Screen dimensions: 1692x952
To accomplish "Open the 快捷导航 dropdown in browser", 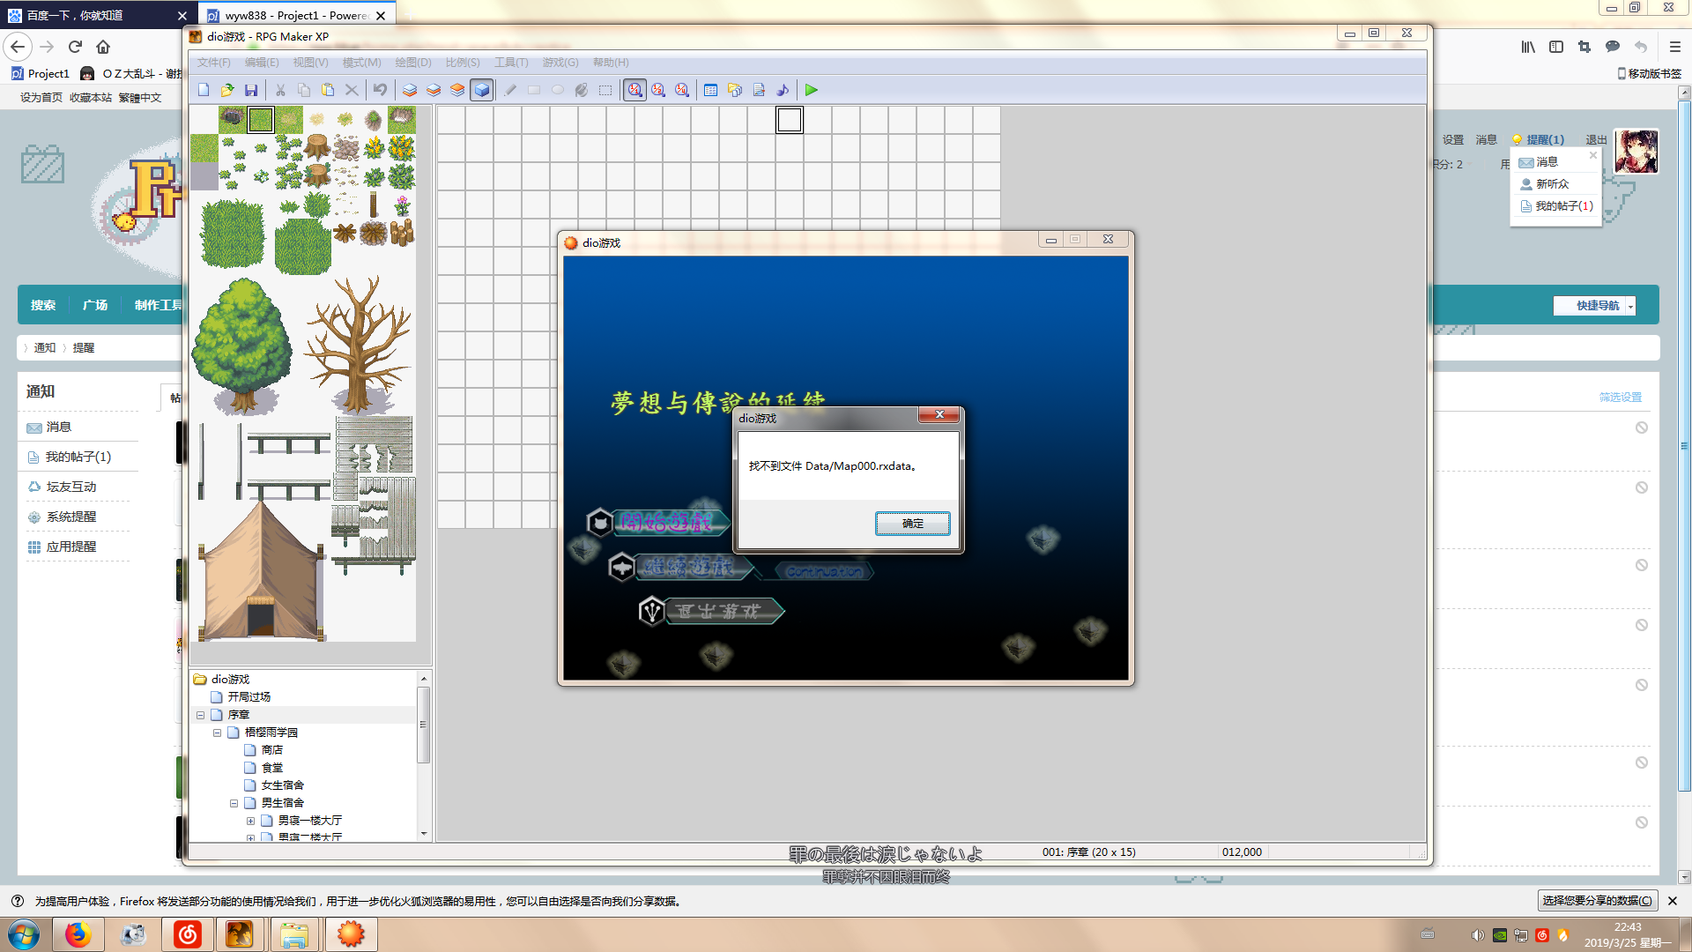I will coord(1594,306).
